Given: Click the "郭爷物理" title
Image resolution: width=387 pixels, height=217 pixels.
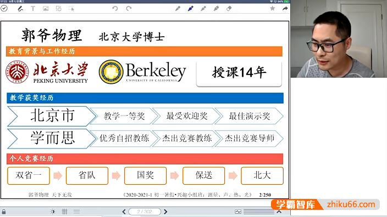Looking at the screenshot, I should [x=51, y=36].
